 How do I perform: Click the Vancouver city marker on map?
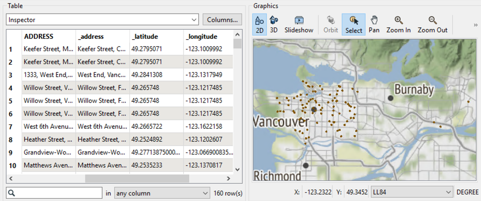pyautogui.click(x=314, y=109)
